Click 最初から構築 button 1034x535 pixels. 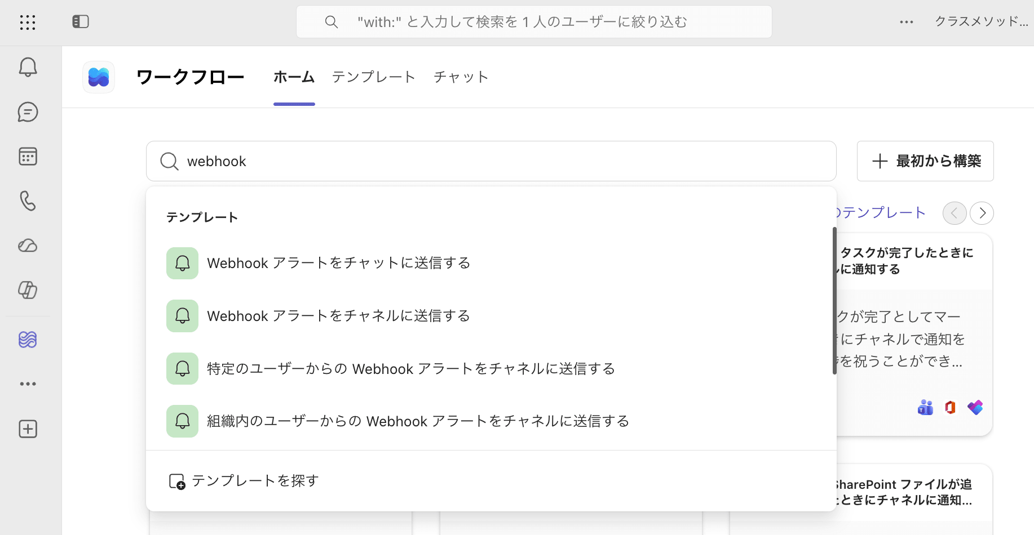click(x=925, y=161)
